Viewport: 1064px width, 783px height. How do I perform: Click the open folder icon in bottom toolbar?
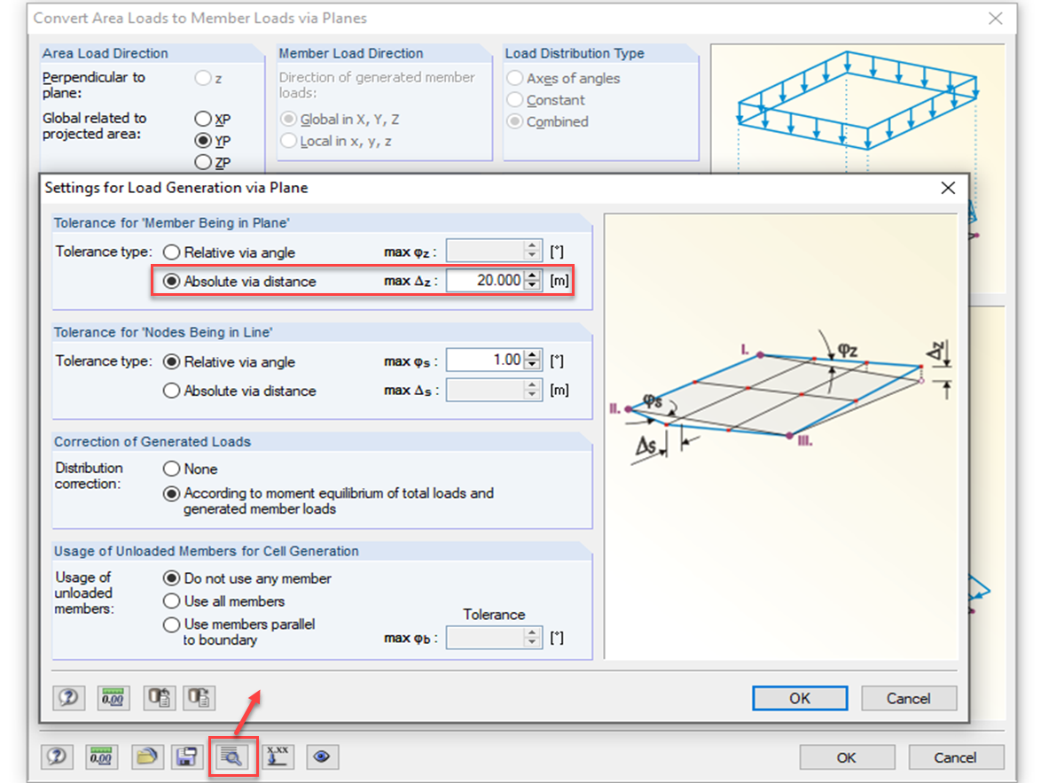tap(147, 757)
